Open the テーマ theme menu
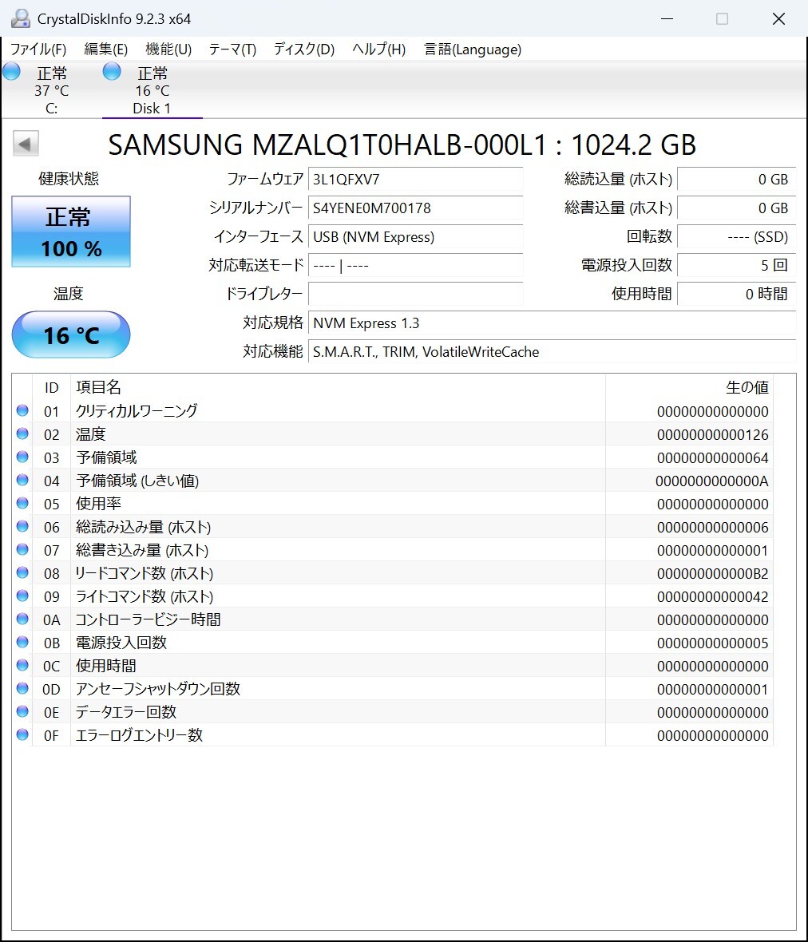Viewport: 808px width, 942px height. point(232,49)
